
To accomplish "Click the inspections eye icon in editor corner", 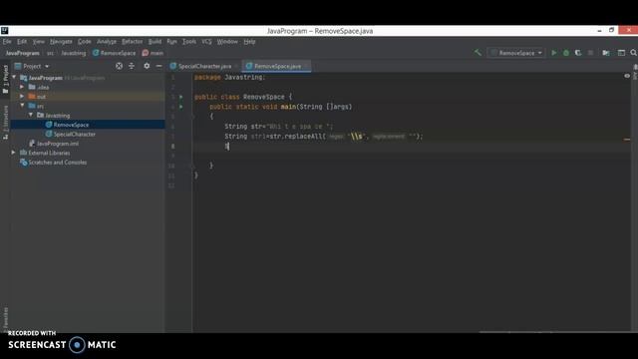I will (x=627, y=76).
